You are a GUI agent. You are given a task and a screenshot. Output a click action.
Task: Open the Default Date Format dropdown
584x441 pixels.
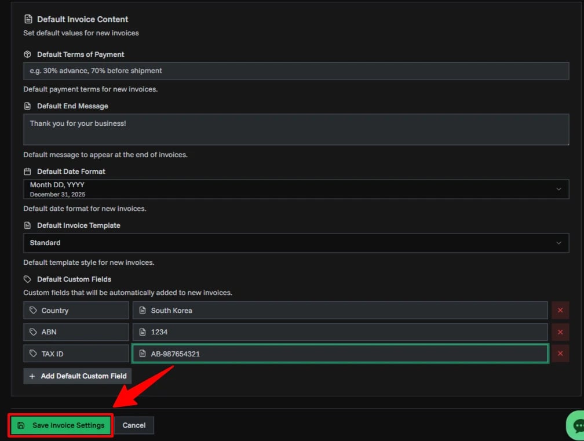559,188
